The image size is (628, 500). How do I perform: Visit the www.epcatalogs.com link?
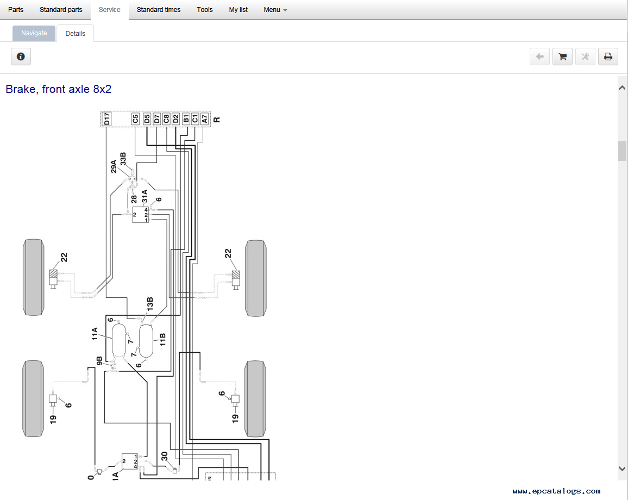point(556,491)
